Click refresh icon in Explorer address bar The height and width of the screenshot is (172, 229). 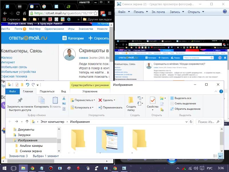(191, 122)
